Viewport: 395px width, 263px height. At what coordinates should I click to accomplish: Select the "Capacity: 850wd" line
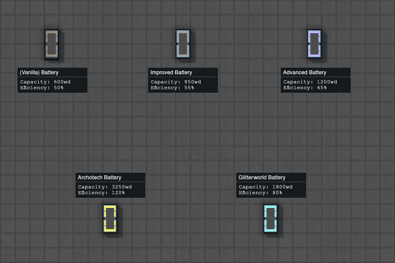coord(176,82)
